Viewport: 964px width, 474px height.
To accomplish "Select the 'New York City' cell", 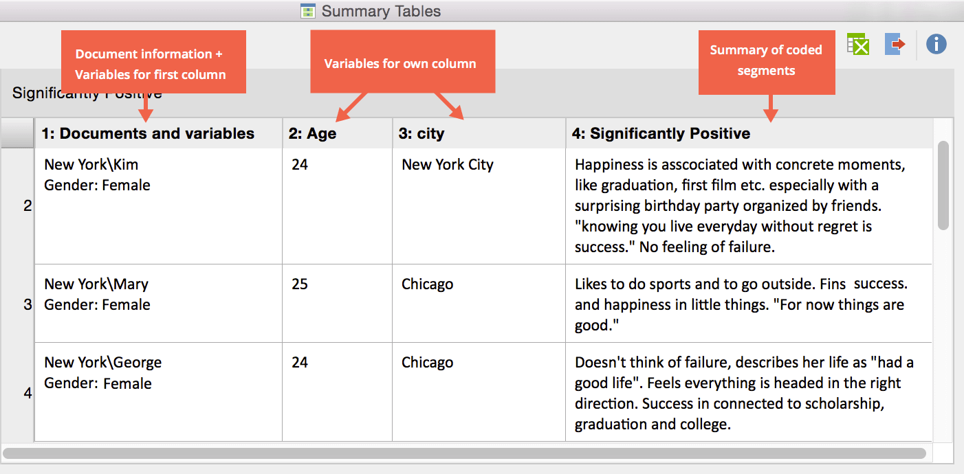I will click(x=448, y=164).
